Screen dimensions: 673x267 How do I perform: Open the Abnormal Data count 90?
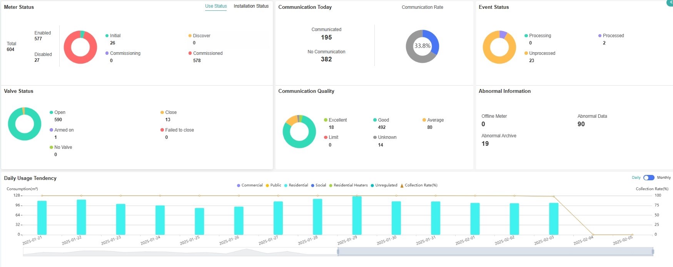pos(581,124)
